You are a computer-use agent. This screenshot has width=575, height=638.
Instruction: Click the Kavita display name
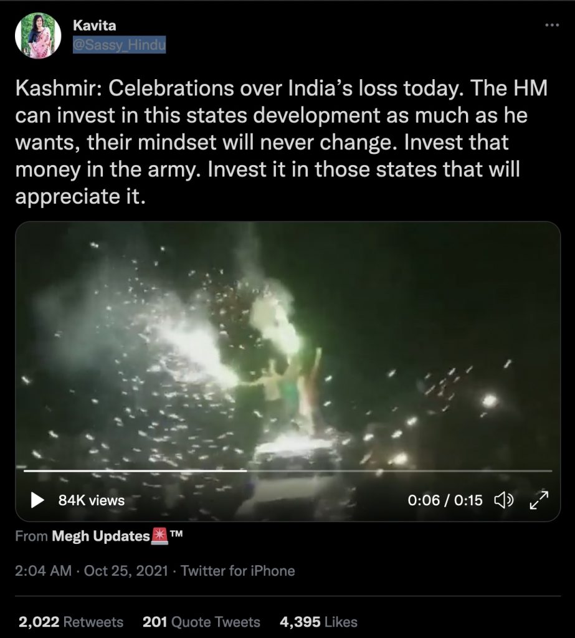(95, 26)
